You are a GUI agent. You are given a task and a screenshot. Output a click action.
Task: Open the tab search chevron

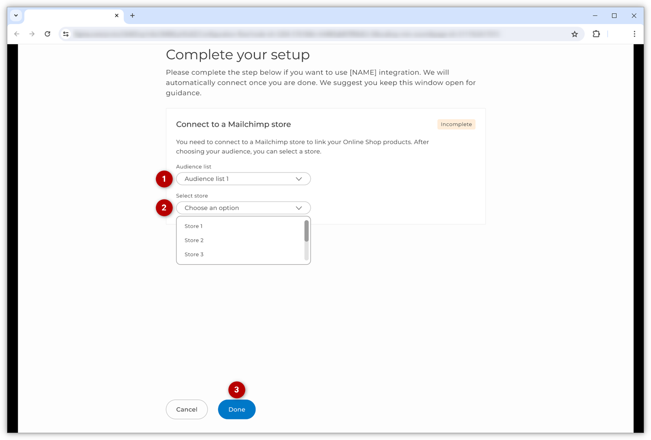coord(16,15)
